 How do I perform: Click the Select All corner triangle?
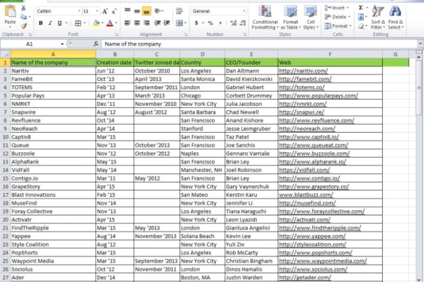(5, 54)
